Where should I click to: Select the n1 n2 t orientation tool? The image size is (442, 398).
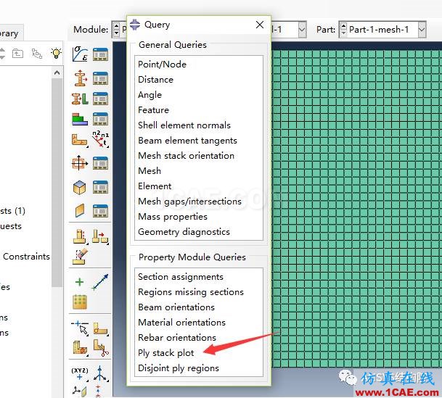coord(101,139)
